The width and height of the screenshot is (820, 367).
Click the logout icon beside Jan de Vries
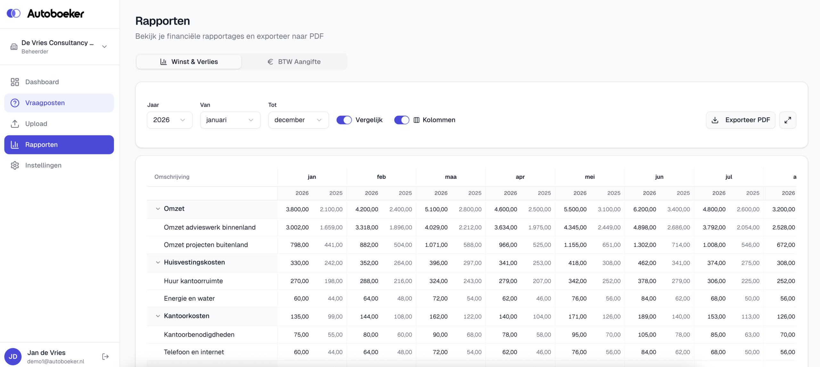[x=105, y=356]
